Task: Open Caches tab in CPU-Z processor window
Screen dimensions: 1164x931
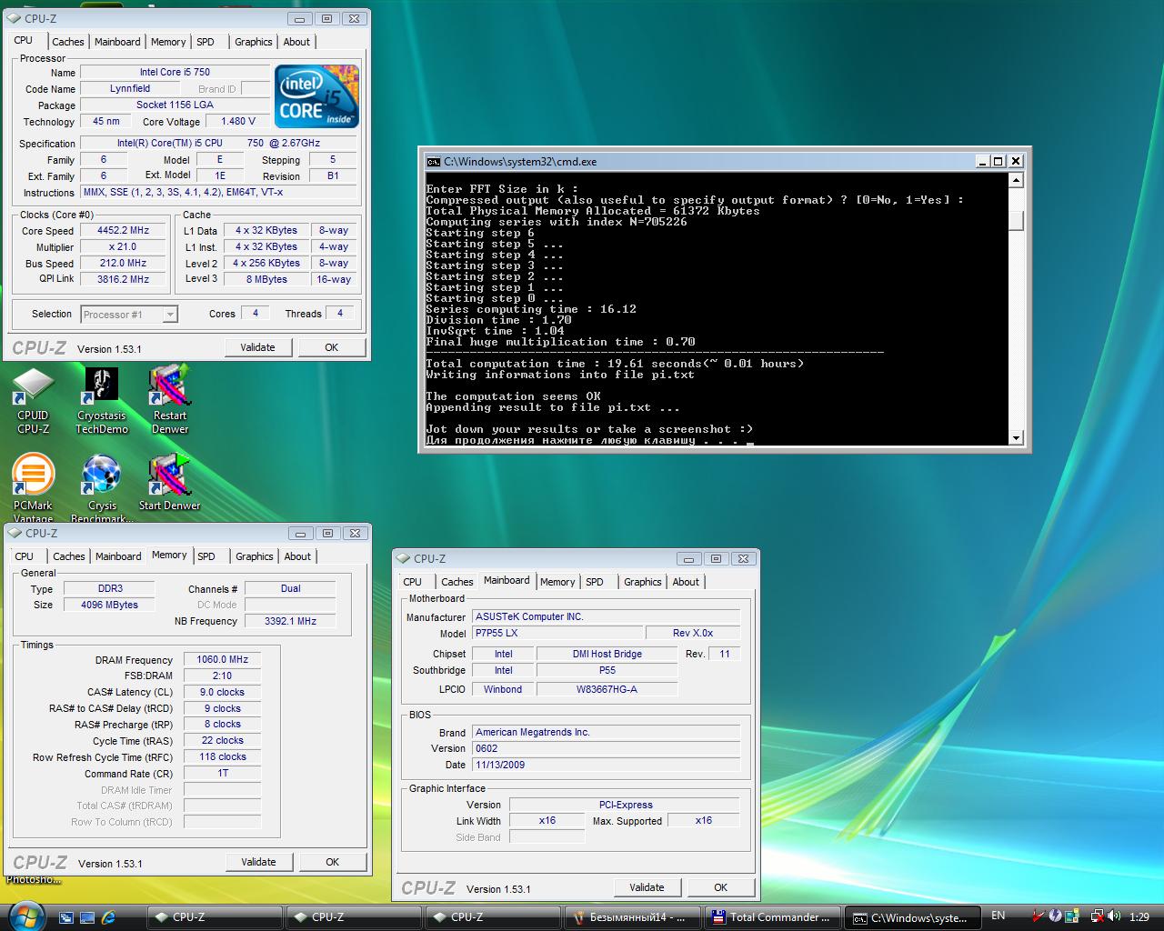Action: pyautogui.click(x=67, y=42)
